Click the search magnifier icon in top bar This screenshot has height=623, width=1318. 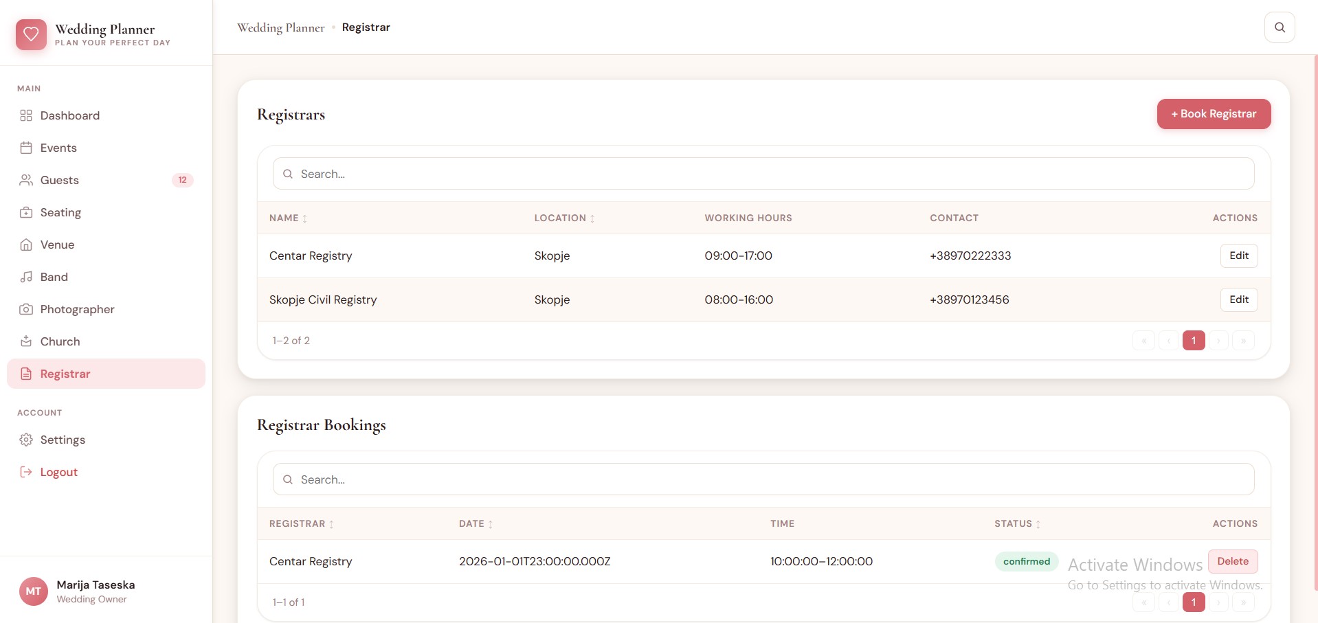pos(1279,27)
